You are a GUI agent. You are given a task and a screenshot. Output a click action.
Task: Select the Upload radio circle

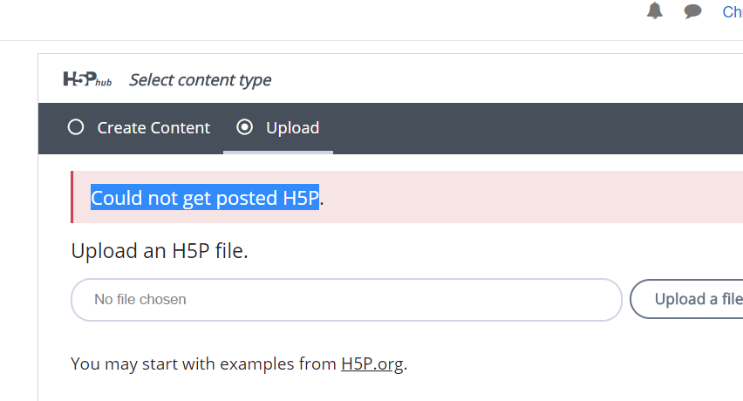coord(244,127)
